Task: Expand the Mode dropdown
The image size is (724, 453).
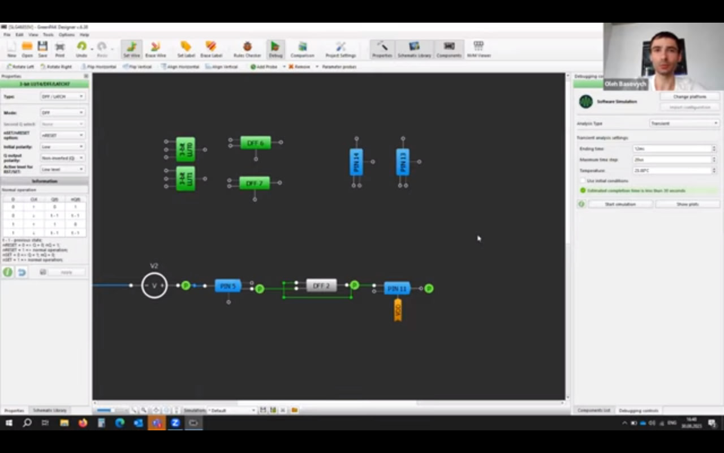Action: coord(62,113)
